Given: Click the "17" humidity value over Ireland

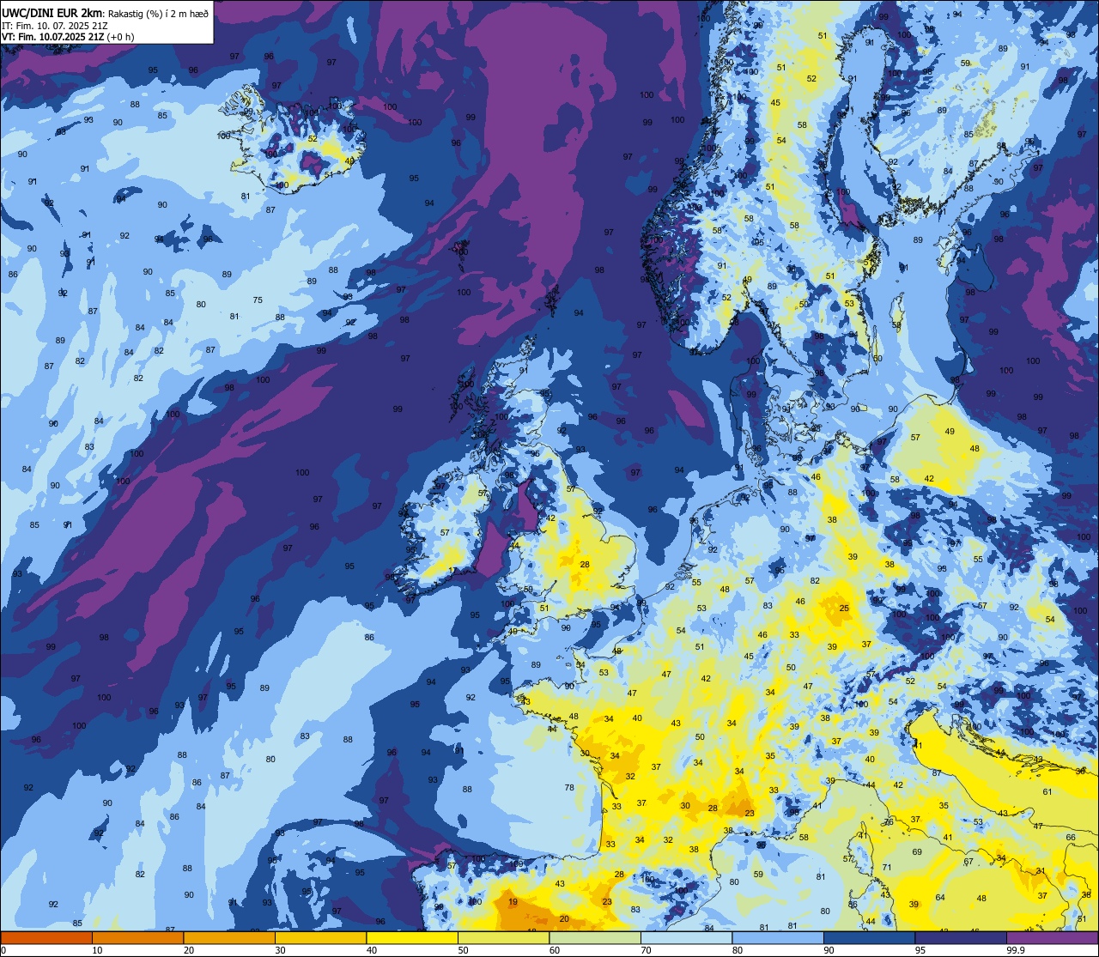Looking at the screenshot, I should pos(452,571).
